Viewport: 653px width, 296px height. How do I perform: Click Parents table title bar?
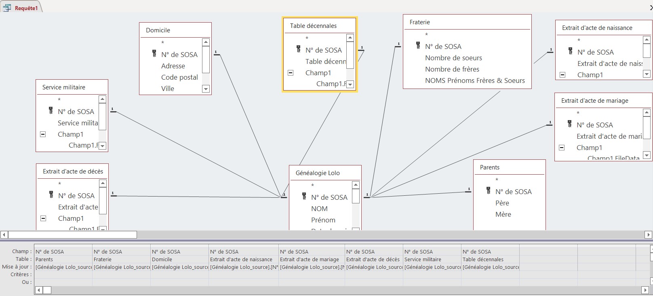pyautogui.click(x=510, y=167)
